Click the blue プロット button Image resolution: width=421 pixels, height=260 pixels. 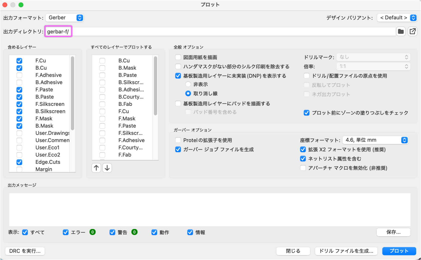399,251
